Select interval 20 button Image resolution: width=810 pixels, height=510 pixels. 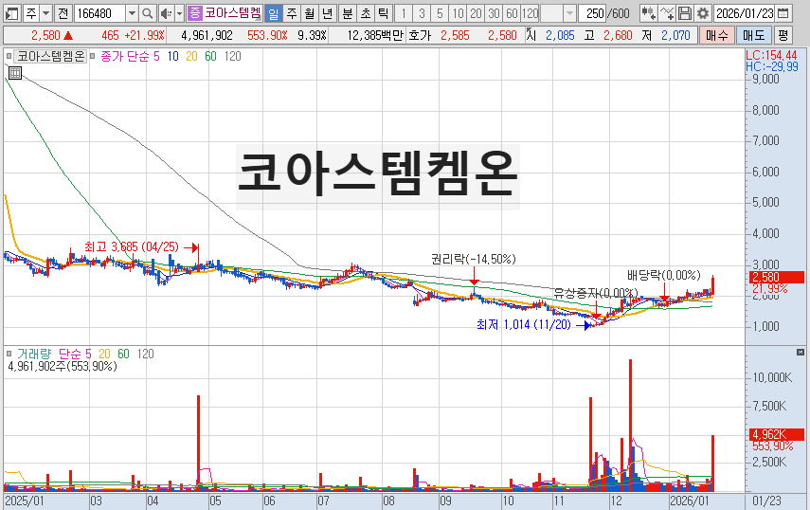476,13
